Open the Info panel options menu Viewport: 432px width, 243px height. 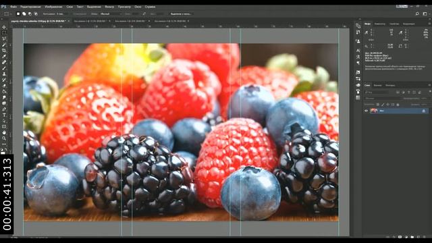(429, 24)
